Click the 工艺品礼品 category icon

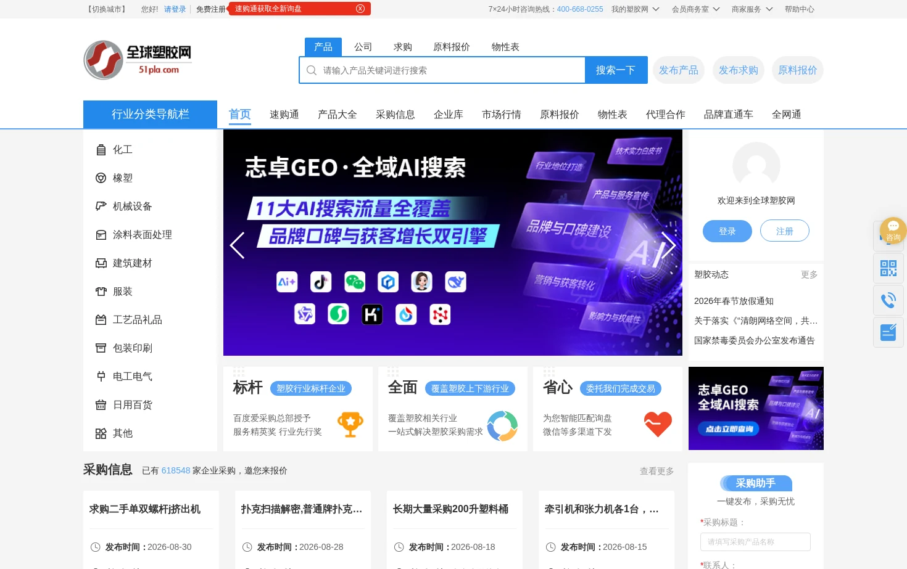click(x=101, y=320)
